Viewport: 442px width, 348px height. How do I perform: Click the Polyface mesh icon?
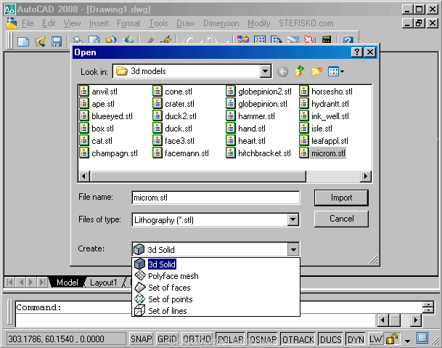tap(140, 275)
